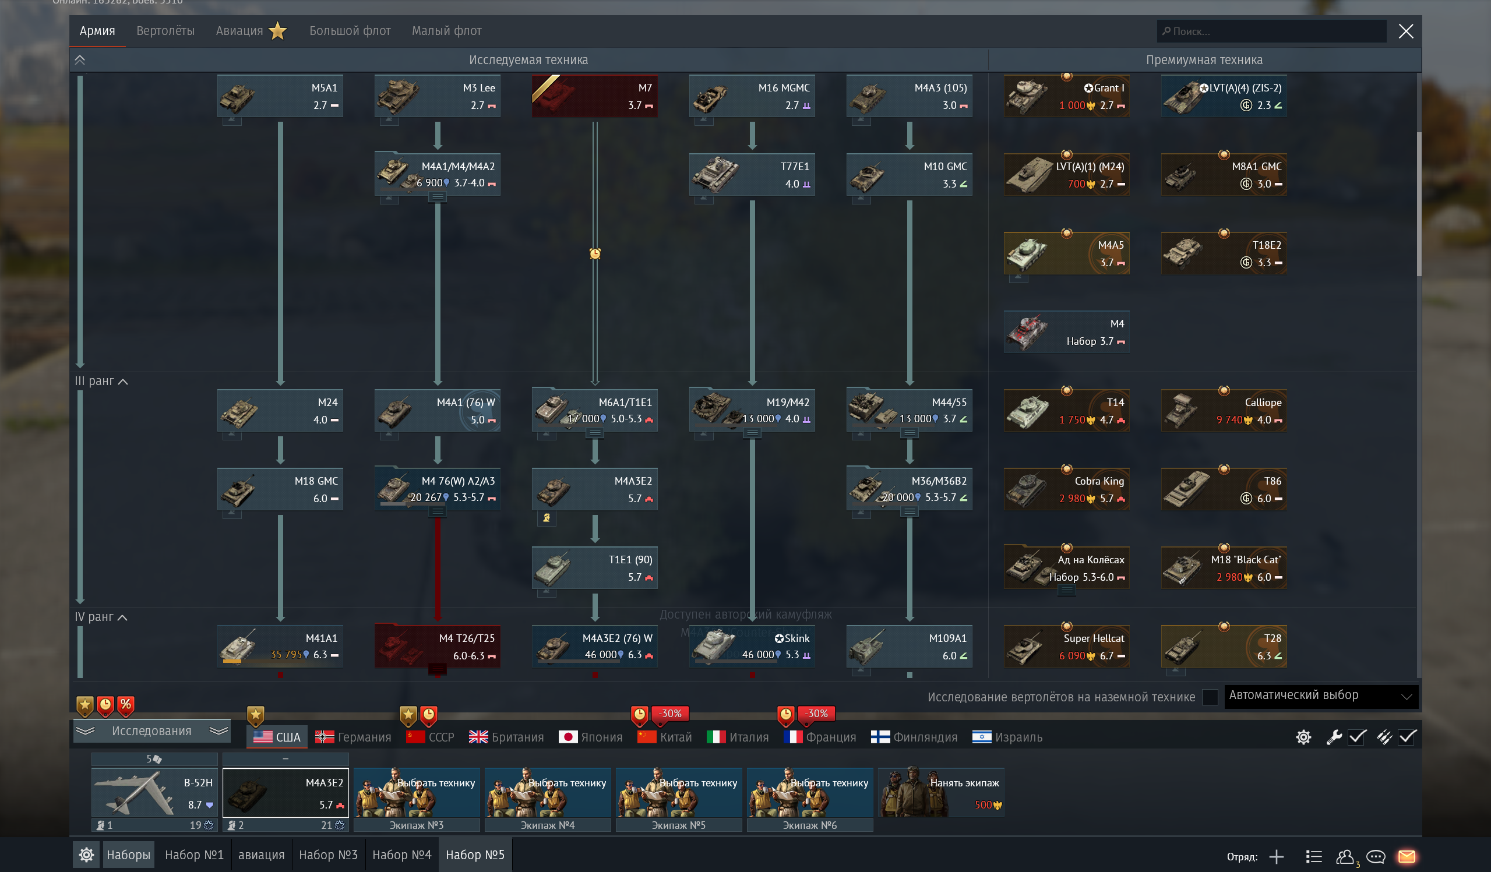Click Нанять экипаж for 500 eagles
This screenshot has width=1491, height=872.
pos(941,793)
